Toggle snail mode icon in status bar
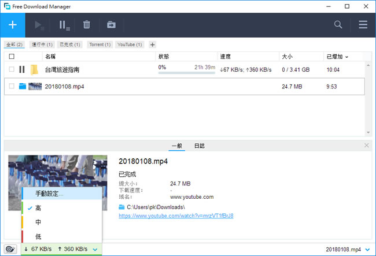Image resolution: width=376 pixels, height=256 pixels. click(x=10, y=249)
